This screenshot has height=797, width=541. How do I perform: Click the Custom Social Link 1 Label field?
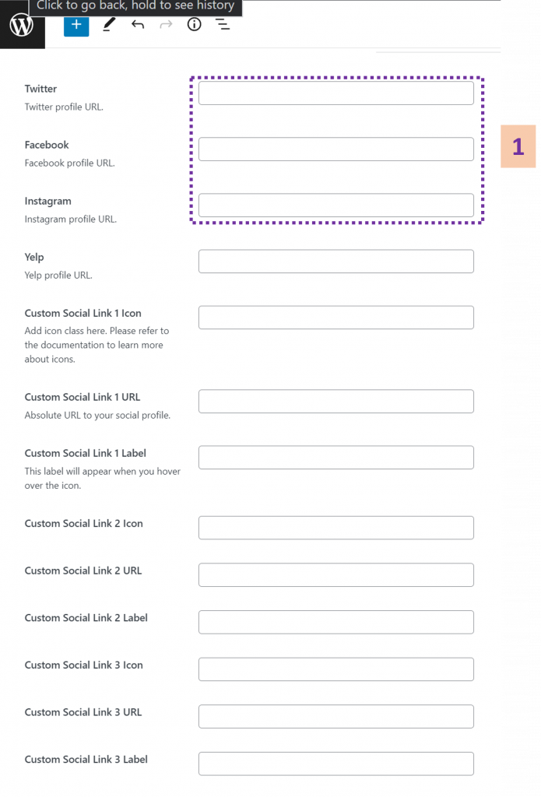[335, 458]
